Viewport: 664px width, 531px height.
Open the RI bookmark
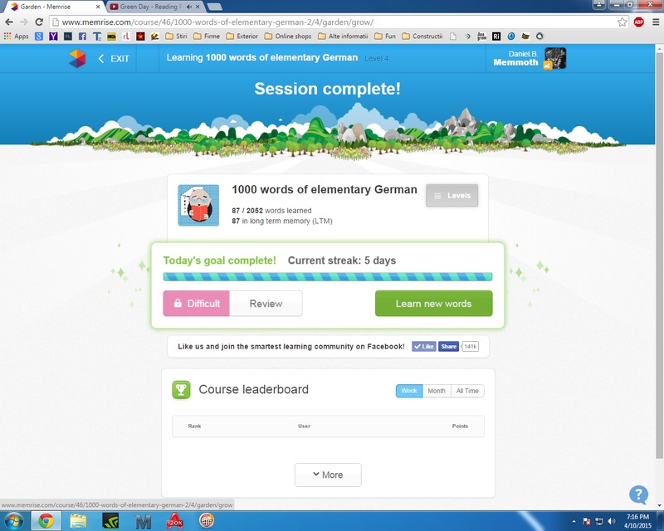point(496,36)
